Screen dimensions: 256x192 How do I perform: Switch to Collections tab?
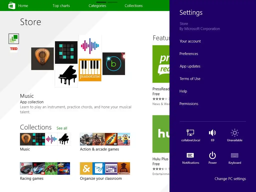click(x=134, y=6)
